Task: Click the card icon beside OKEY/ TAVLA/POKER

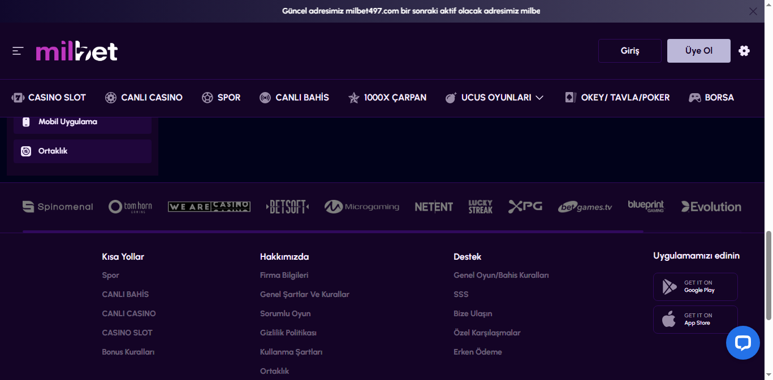Action: [x=571, y=98]
